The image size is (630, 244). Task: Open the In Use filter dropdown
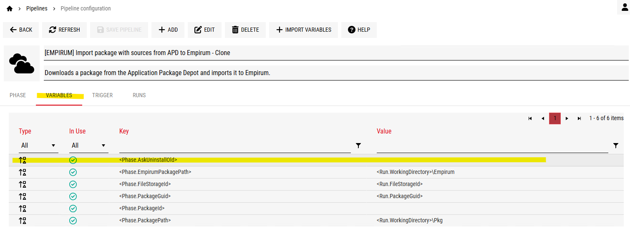point(88,146)
